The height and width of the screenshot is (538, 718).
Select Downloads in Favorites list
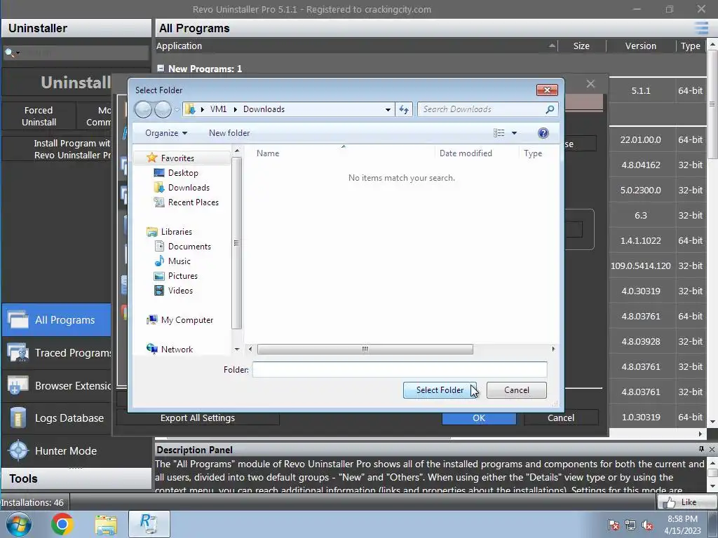click(x=189, y=188)
